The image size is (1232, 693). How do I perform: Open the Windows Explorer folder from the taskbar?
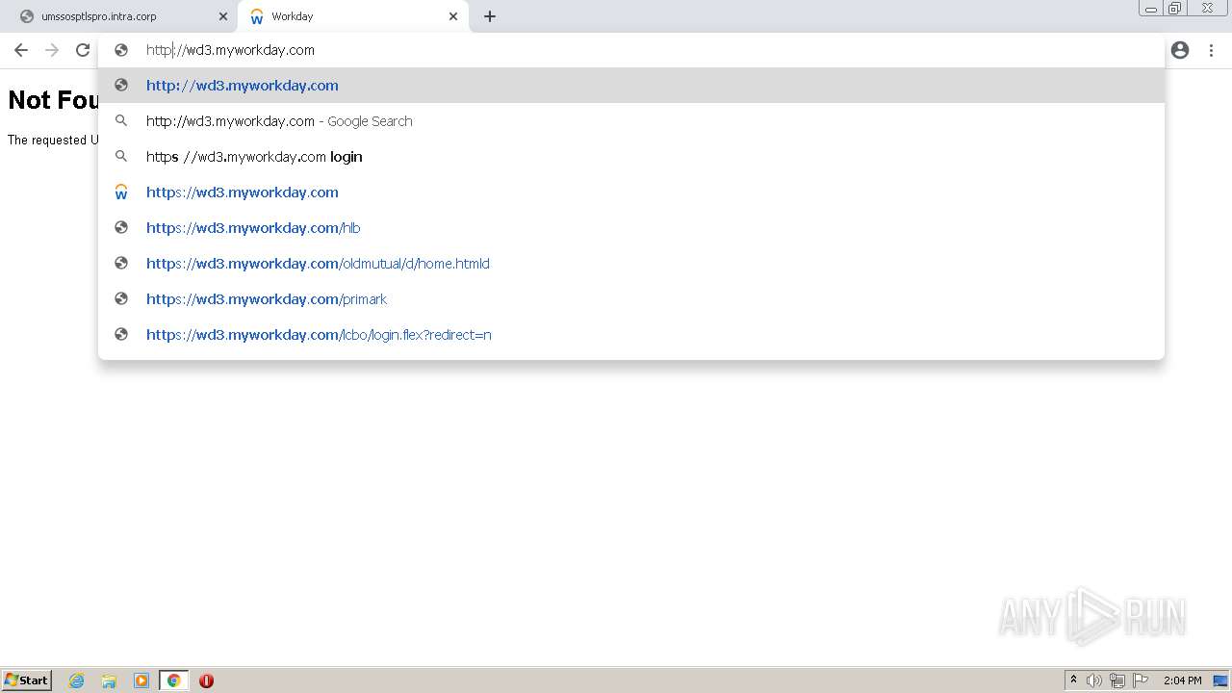pyautogui.click(x=109, y=680)
